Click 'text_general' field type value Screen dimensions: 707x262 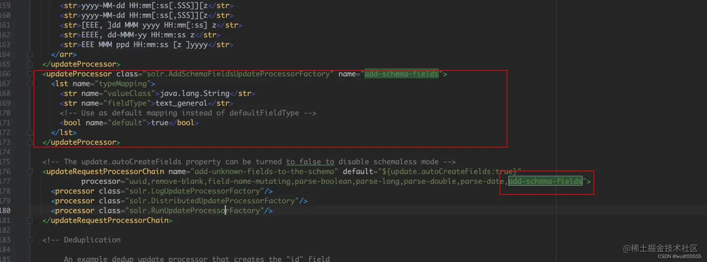click(181, 103)
